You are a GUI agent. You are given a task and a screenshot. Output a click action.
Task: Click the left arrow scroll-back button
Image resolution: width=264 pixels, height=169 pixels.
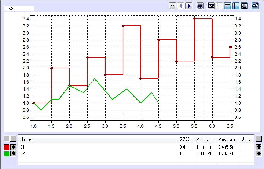[181, 6]
